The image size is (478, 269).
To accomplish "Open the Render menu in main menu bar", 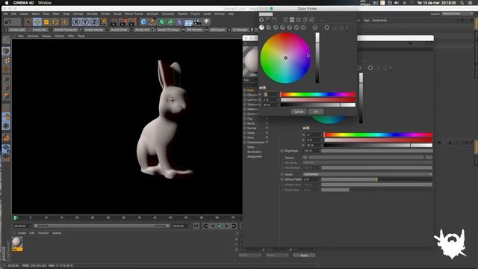I will click(105, 14).
